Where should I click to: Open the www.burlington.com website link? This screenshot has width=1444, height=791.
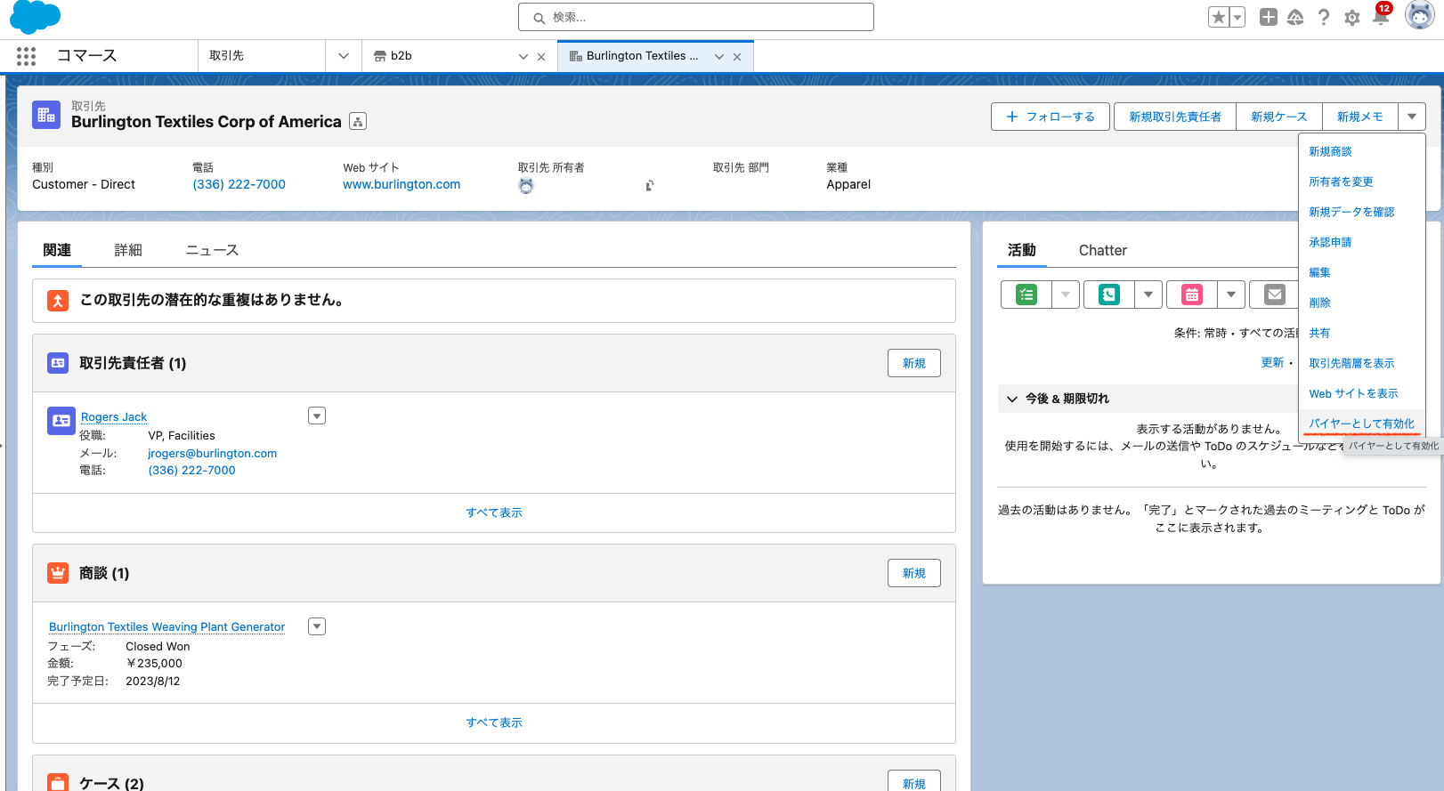(402, 184)
